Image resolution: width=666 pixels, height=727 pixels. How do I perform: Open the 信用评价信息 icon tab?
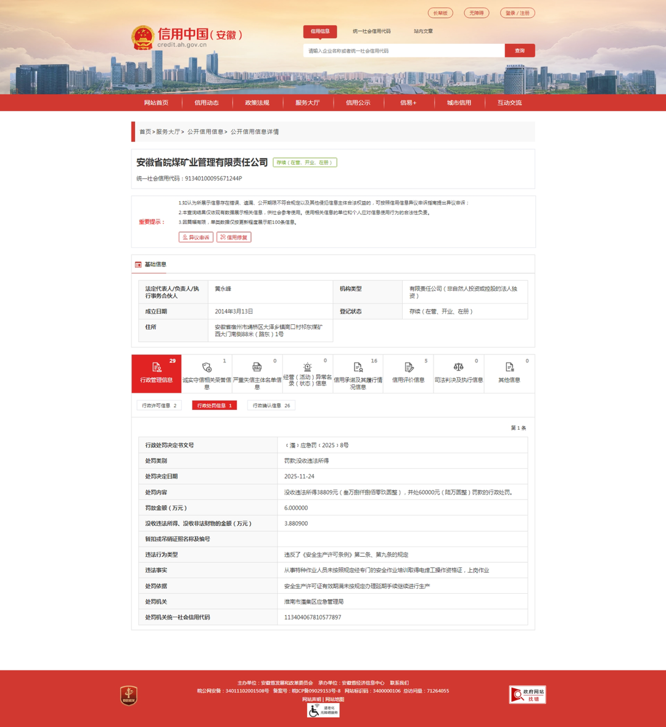pyautogui.click(x=408, y=368)
